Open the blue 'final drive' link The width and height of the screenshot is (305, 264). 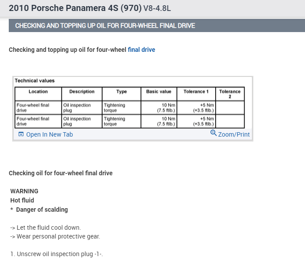click(x=141, y=50)
